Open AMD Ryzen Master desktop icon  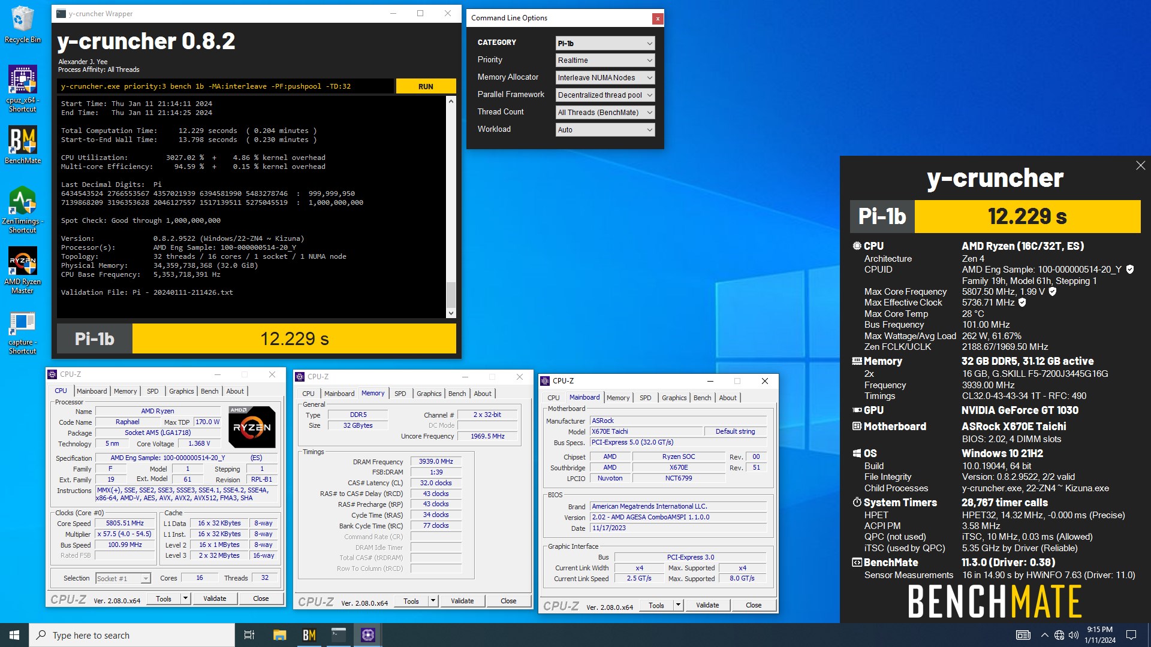click(x=22, y=270)
